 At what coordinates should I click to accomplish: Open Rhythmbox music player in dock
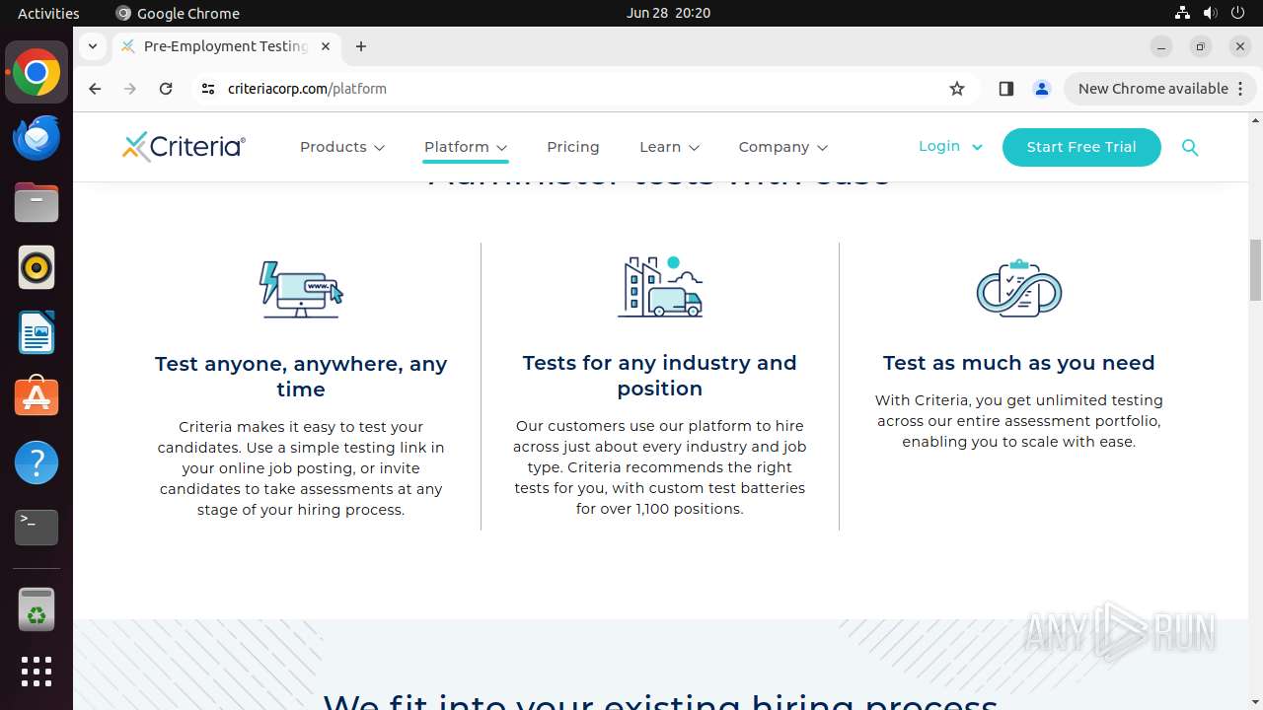pos(37,268)
